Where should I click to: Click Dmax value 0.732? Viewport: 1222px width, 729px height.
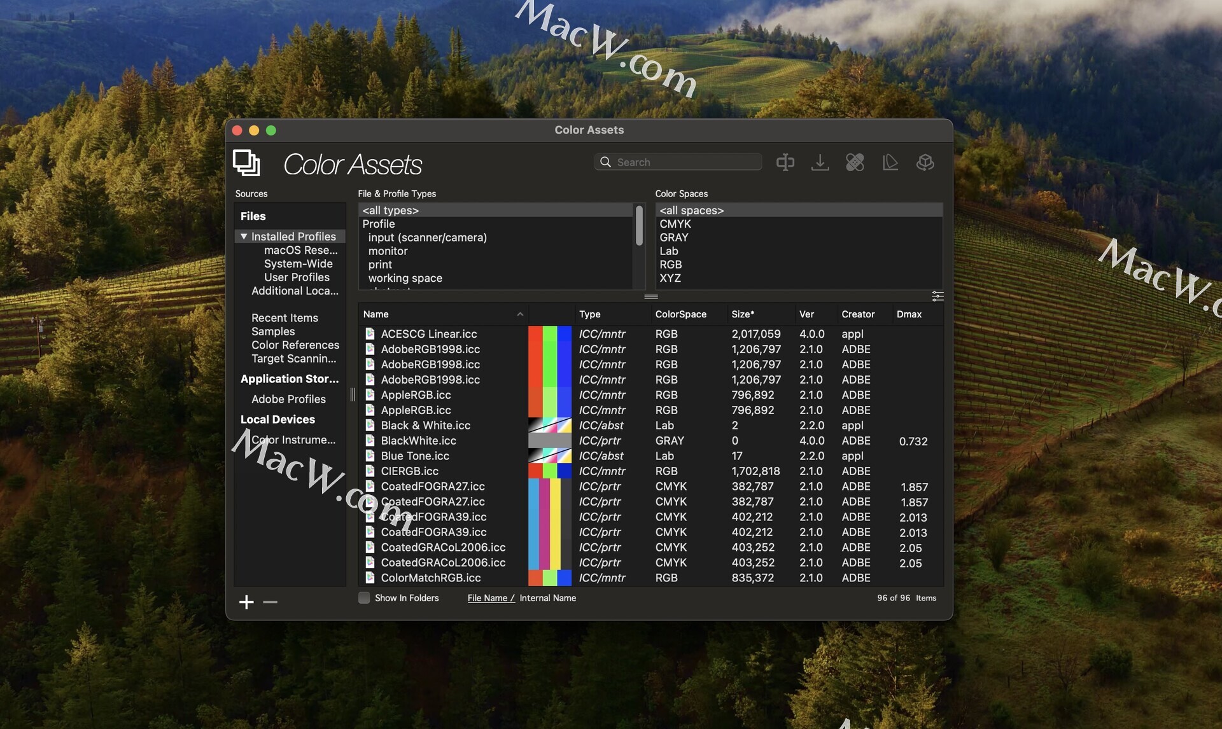tap(913, 441)
